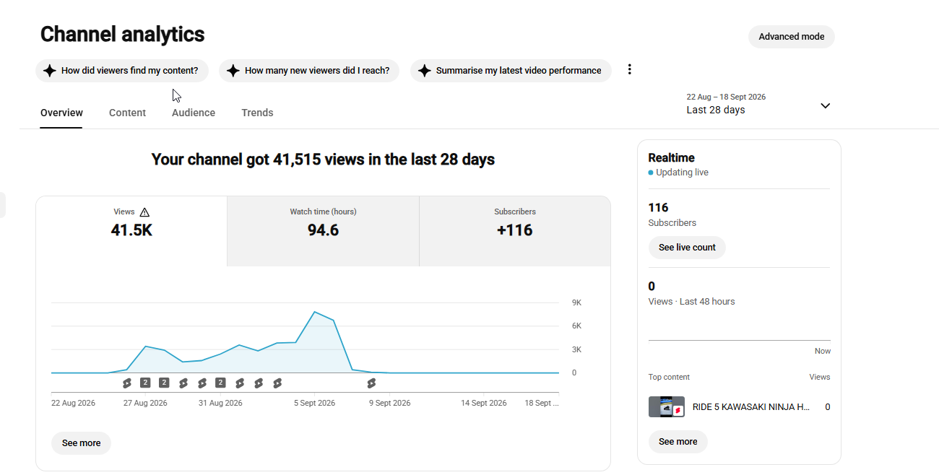Expand the date range chevron arrow
Viewport: 939px width, 475px height.
825,105
